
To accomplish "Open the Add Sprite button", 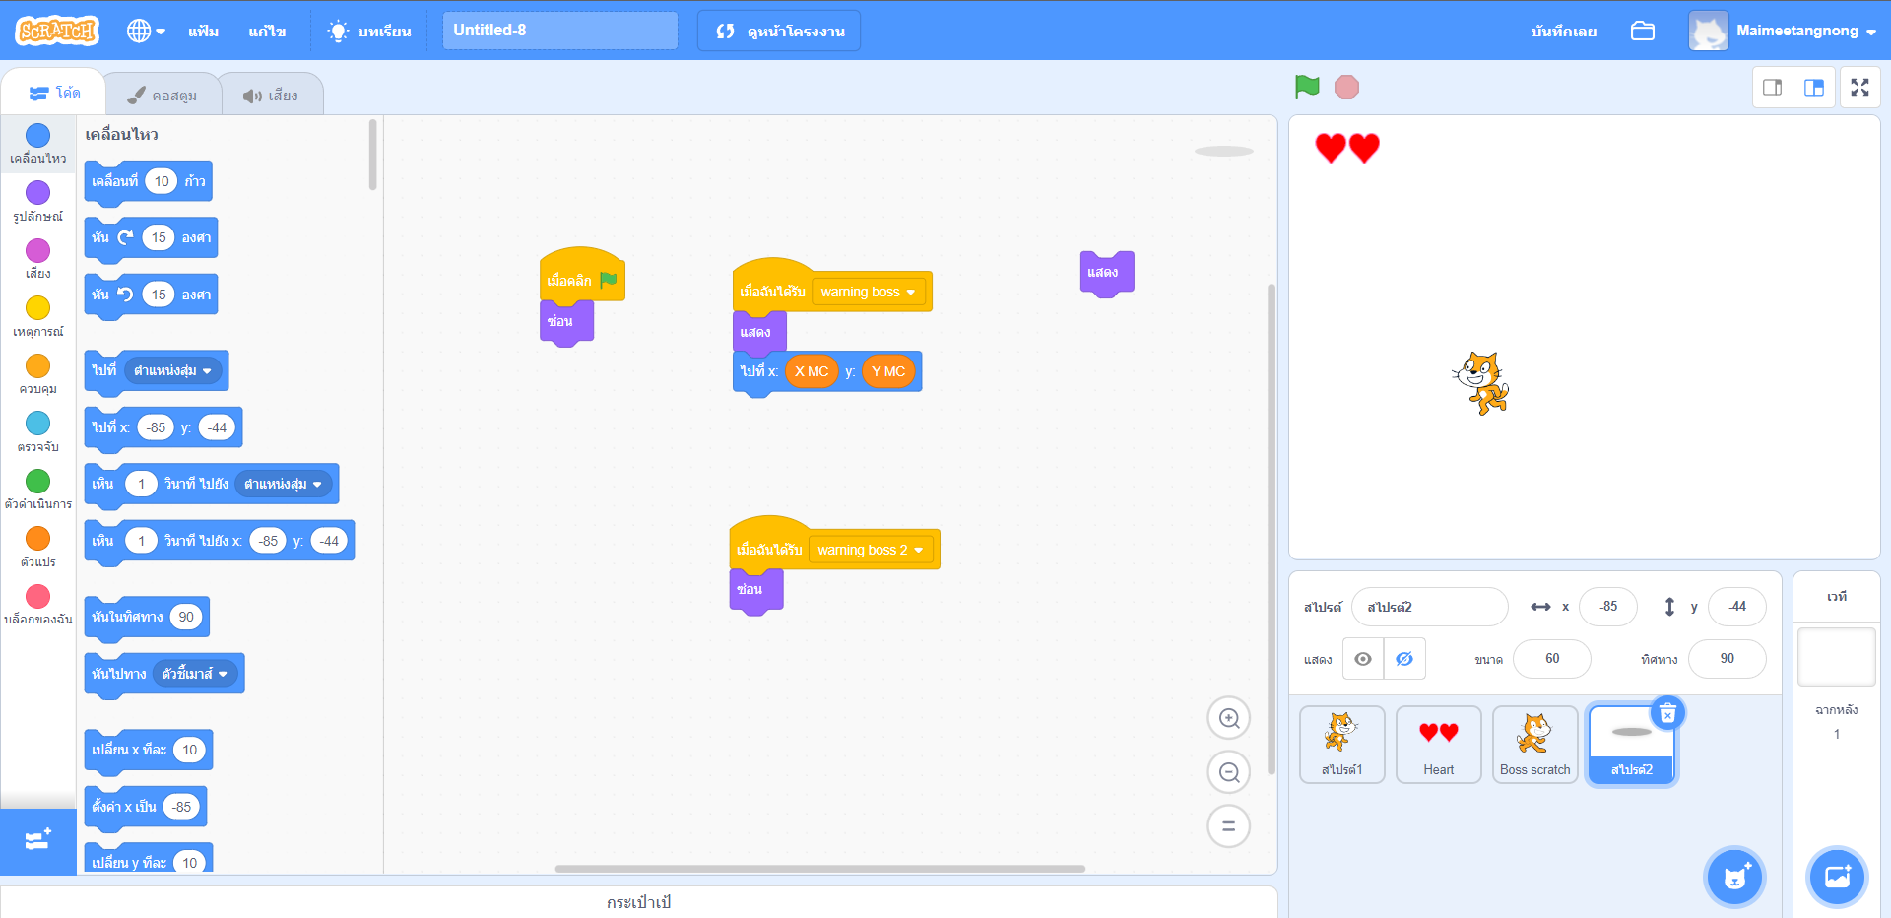I will point(1733,877).
